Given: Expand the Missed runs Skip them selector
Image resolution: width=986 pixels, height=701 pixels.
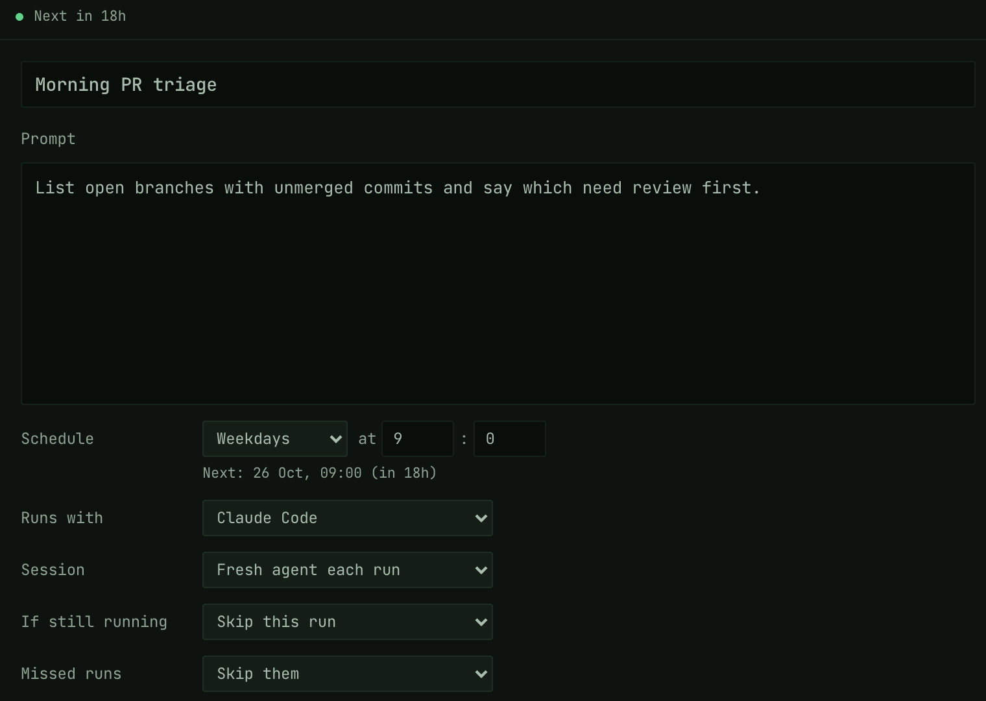Looking at the screenshot, I should pos(348,674).
